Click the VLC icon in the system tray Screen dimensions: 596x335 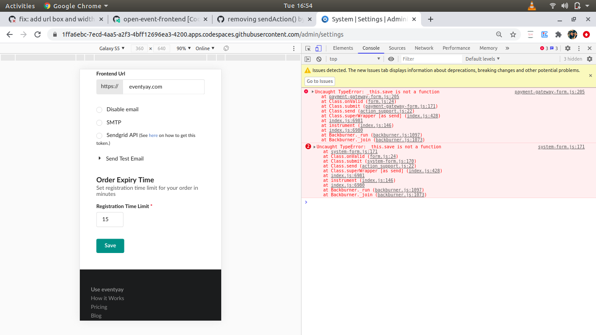coord(531,6)
